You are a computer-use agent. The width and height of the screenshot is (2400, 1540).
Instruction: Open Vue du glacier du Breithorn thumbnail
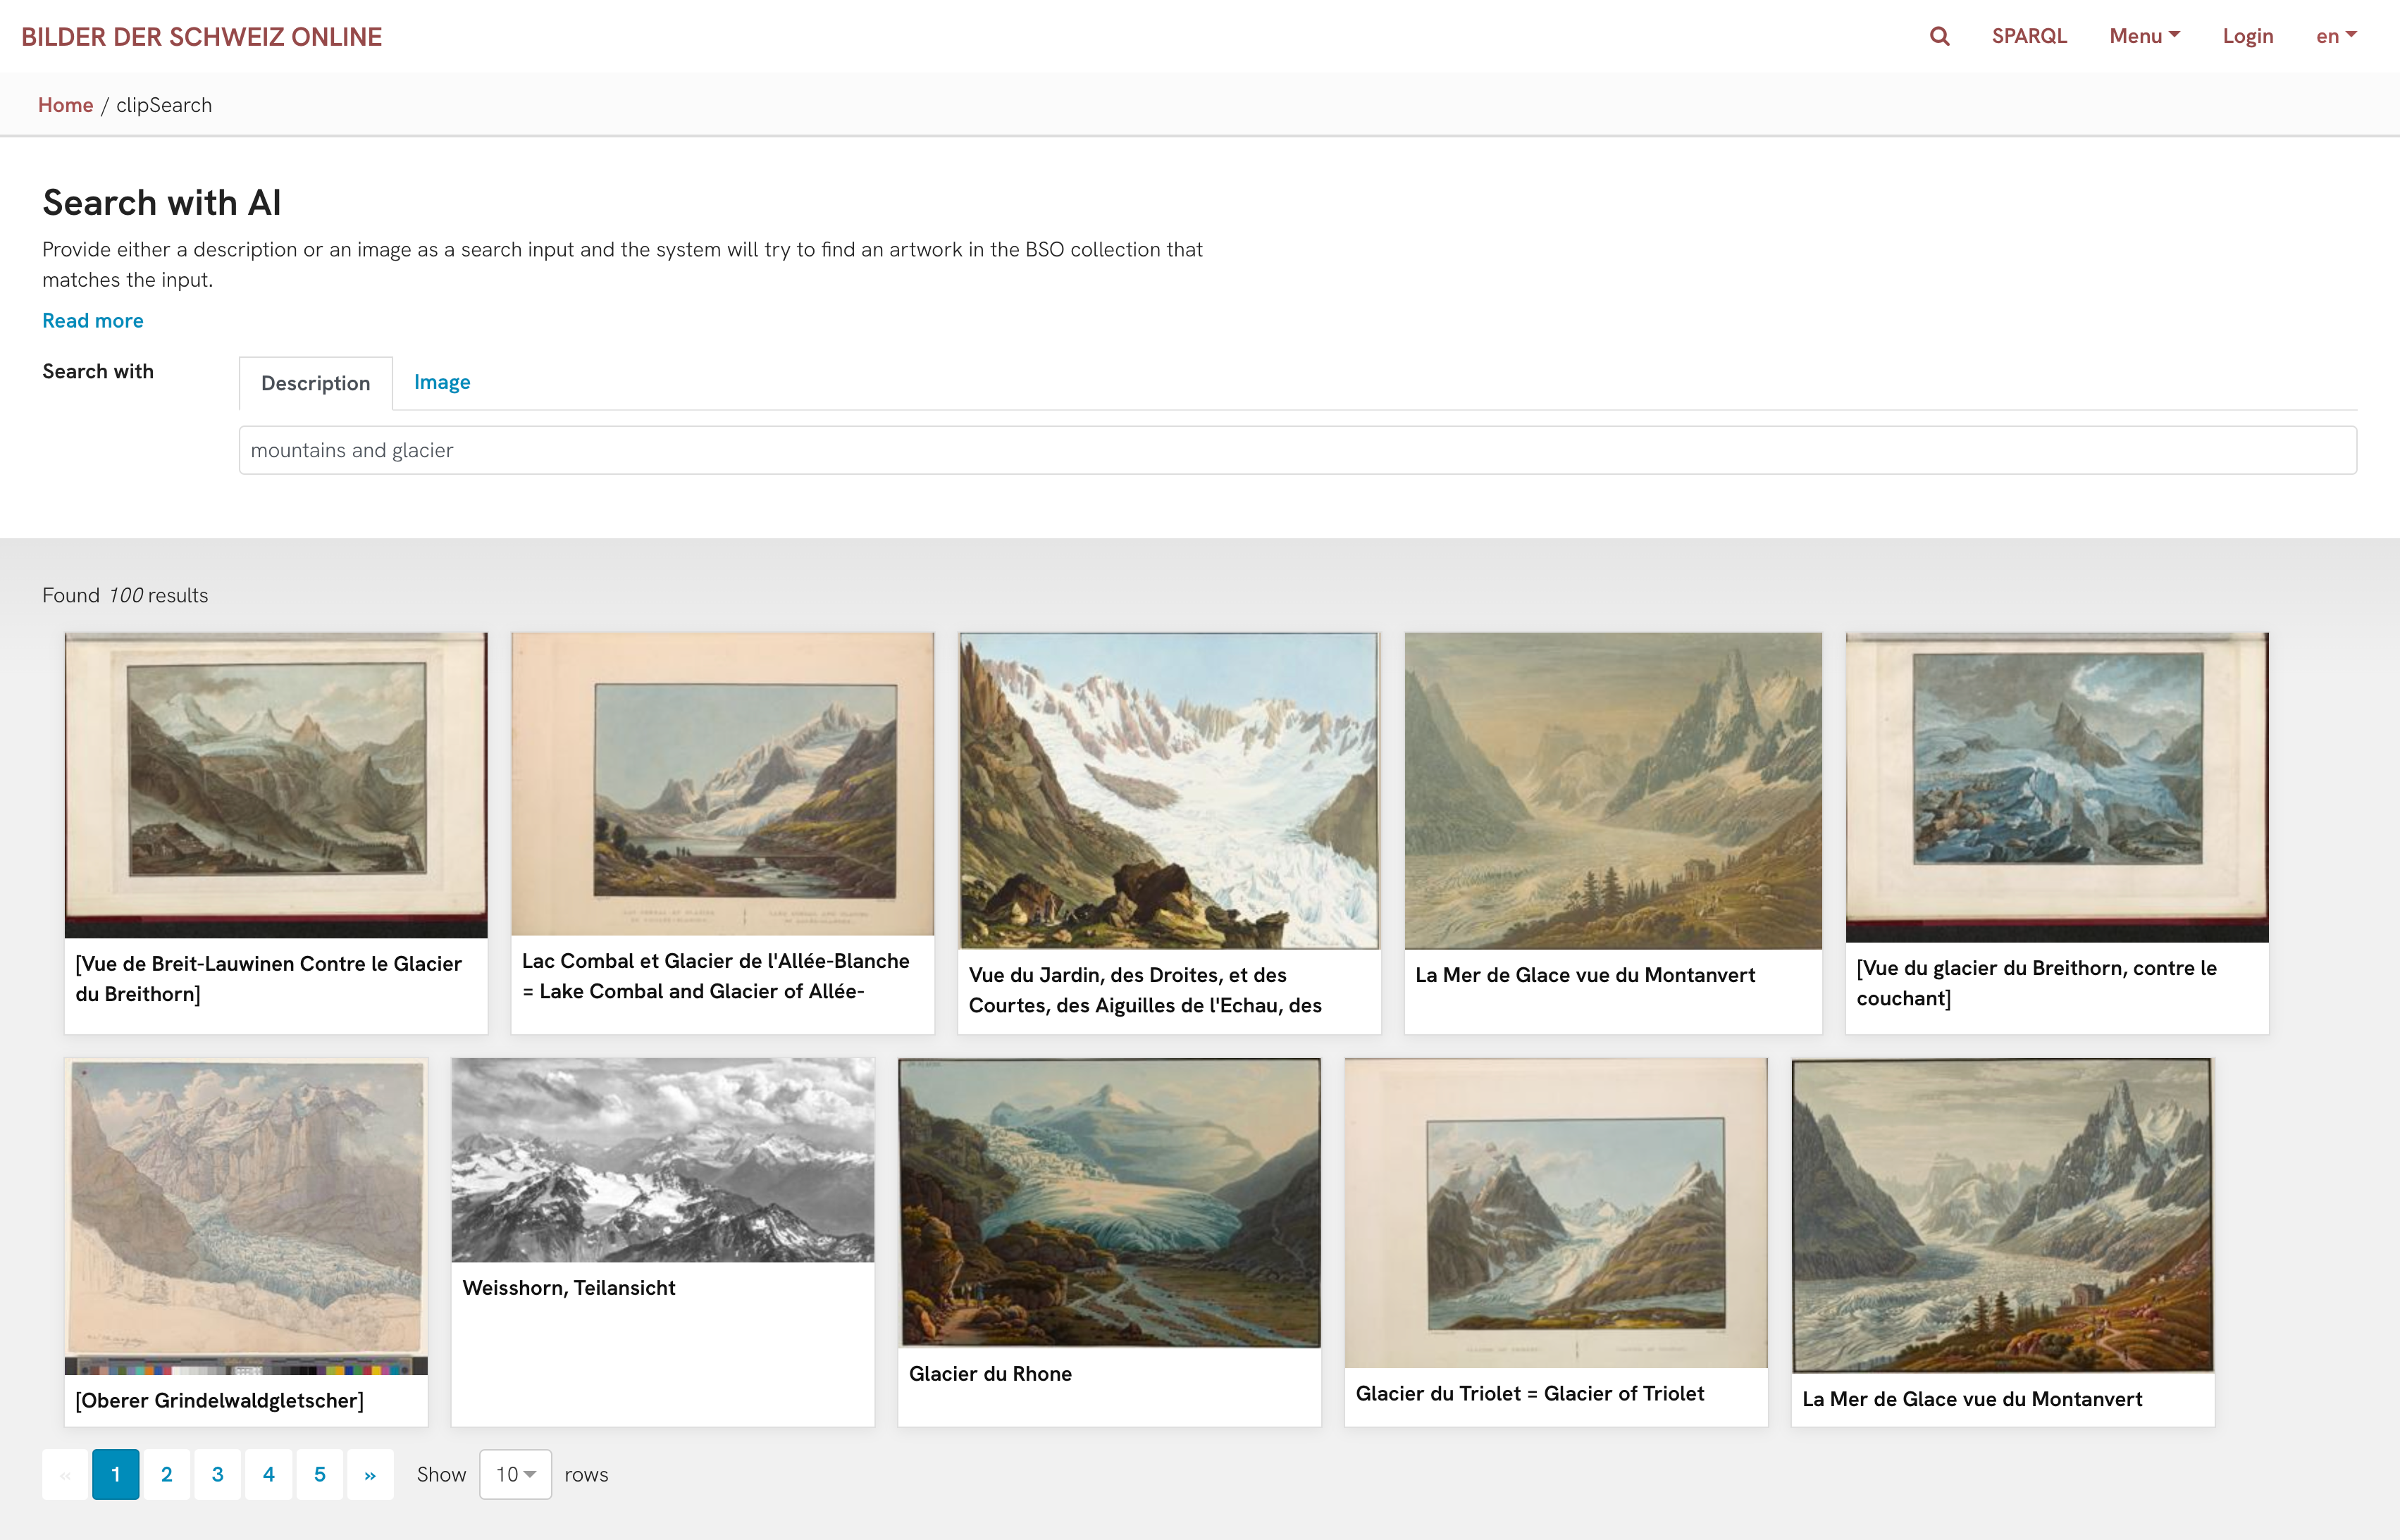pyautogui.click(x=2057, y=787)
